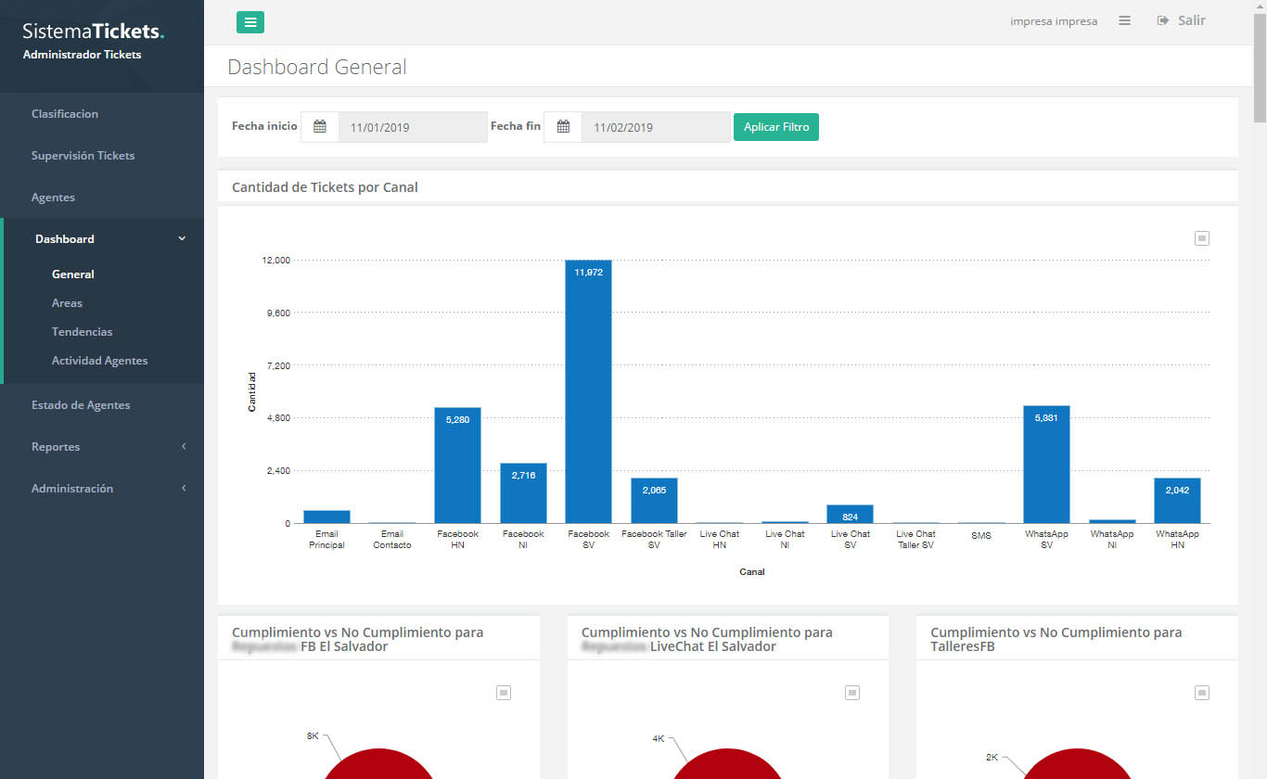
Task: Open Estado de Agentes in the sidebar
Action: 81,404
